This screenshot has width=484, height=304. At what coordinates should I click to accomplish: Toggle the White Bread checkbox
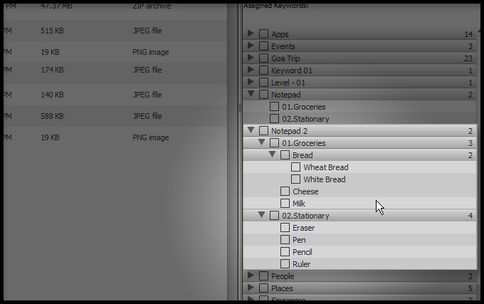(296, 179)
